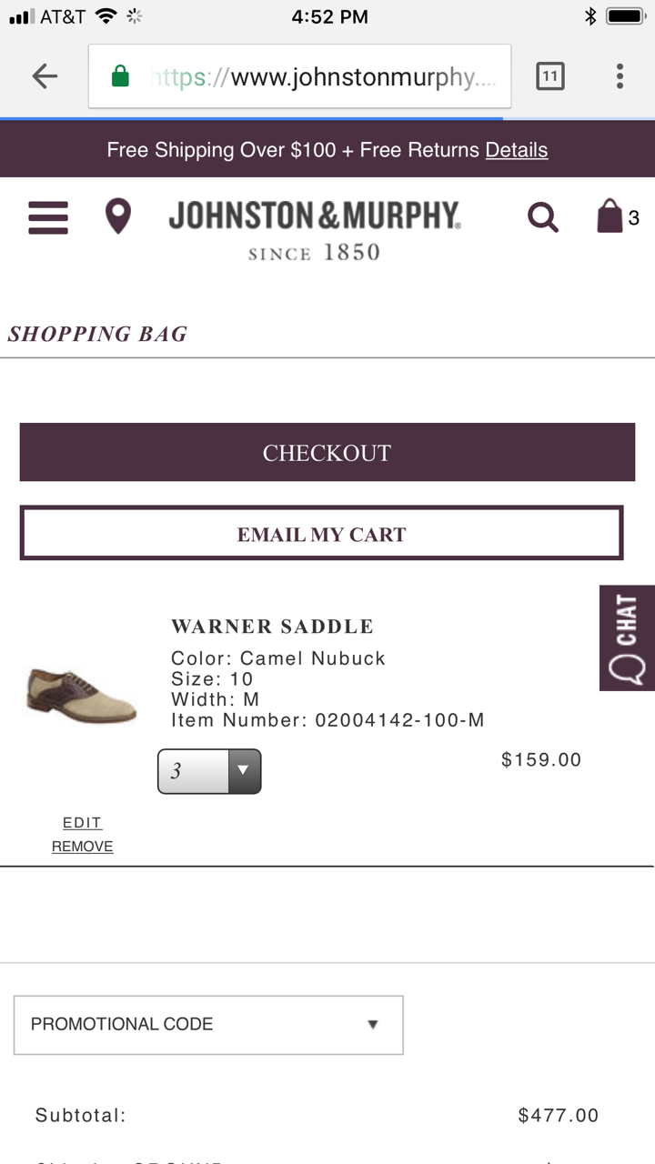This screenshot has width=655, height=1164.
Task: Tap the Warner Saddle product title
Action: (272, 627)
